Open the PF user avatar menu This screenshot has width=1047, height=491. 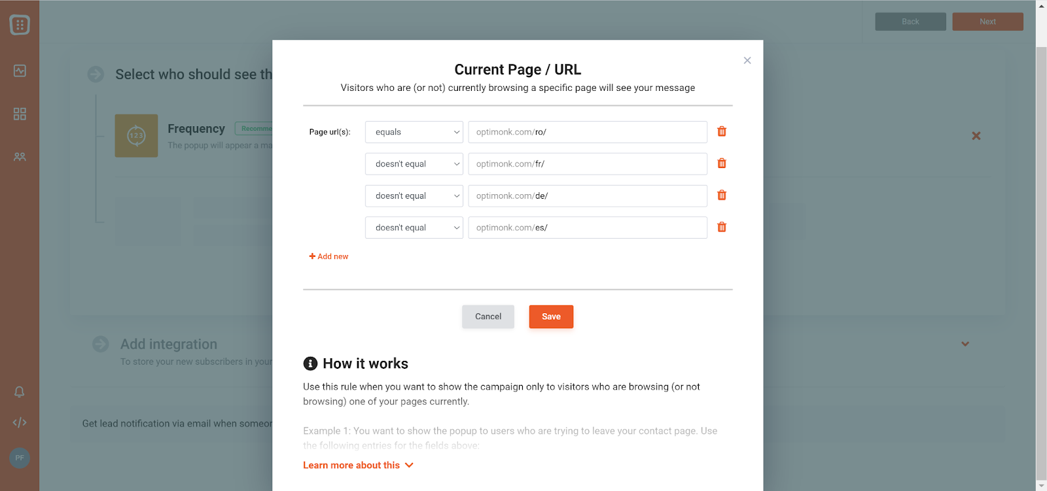tap(20, 458)
